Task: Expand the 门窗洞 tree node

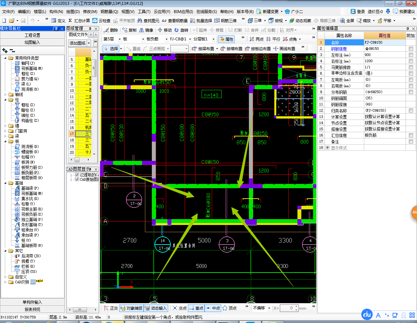Action: click(x=6, y=131)
